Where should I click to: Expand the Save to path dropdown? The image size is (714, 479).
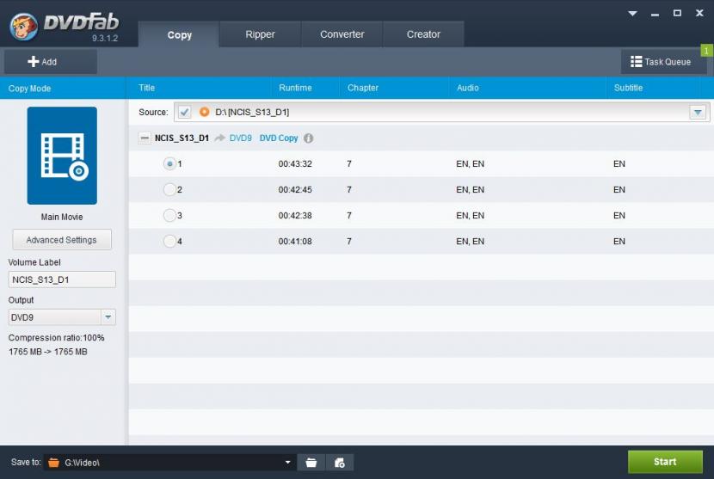tap(288, 463)
